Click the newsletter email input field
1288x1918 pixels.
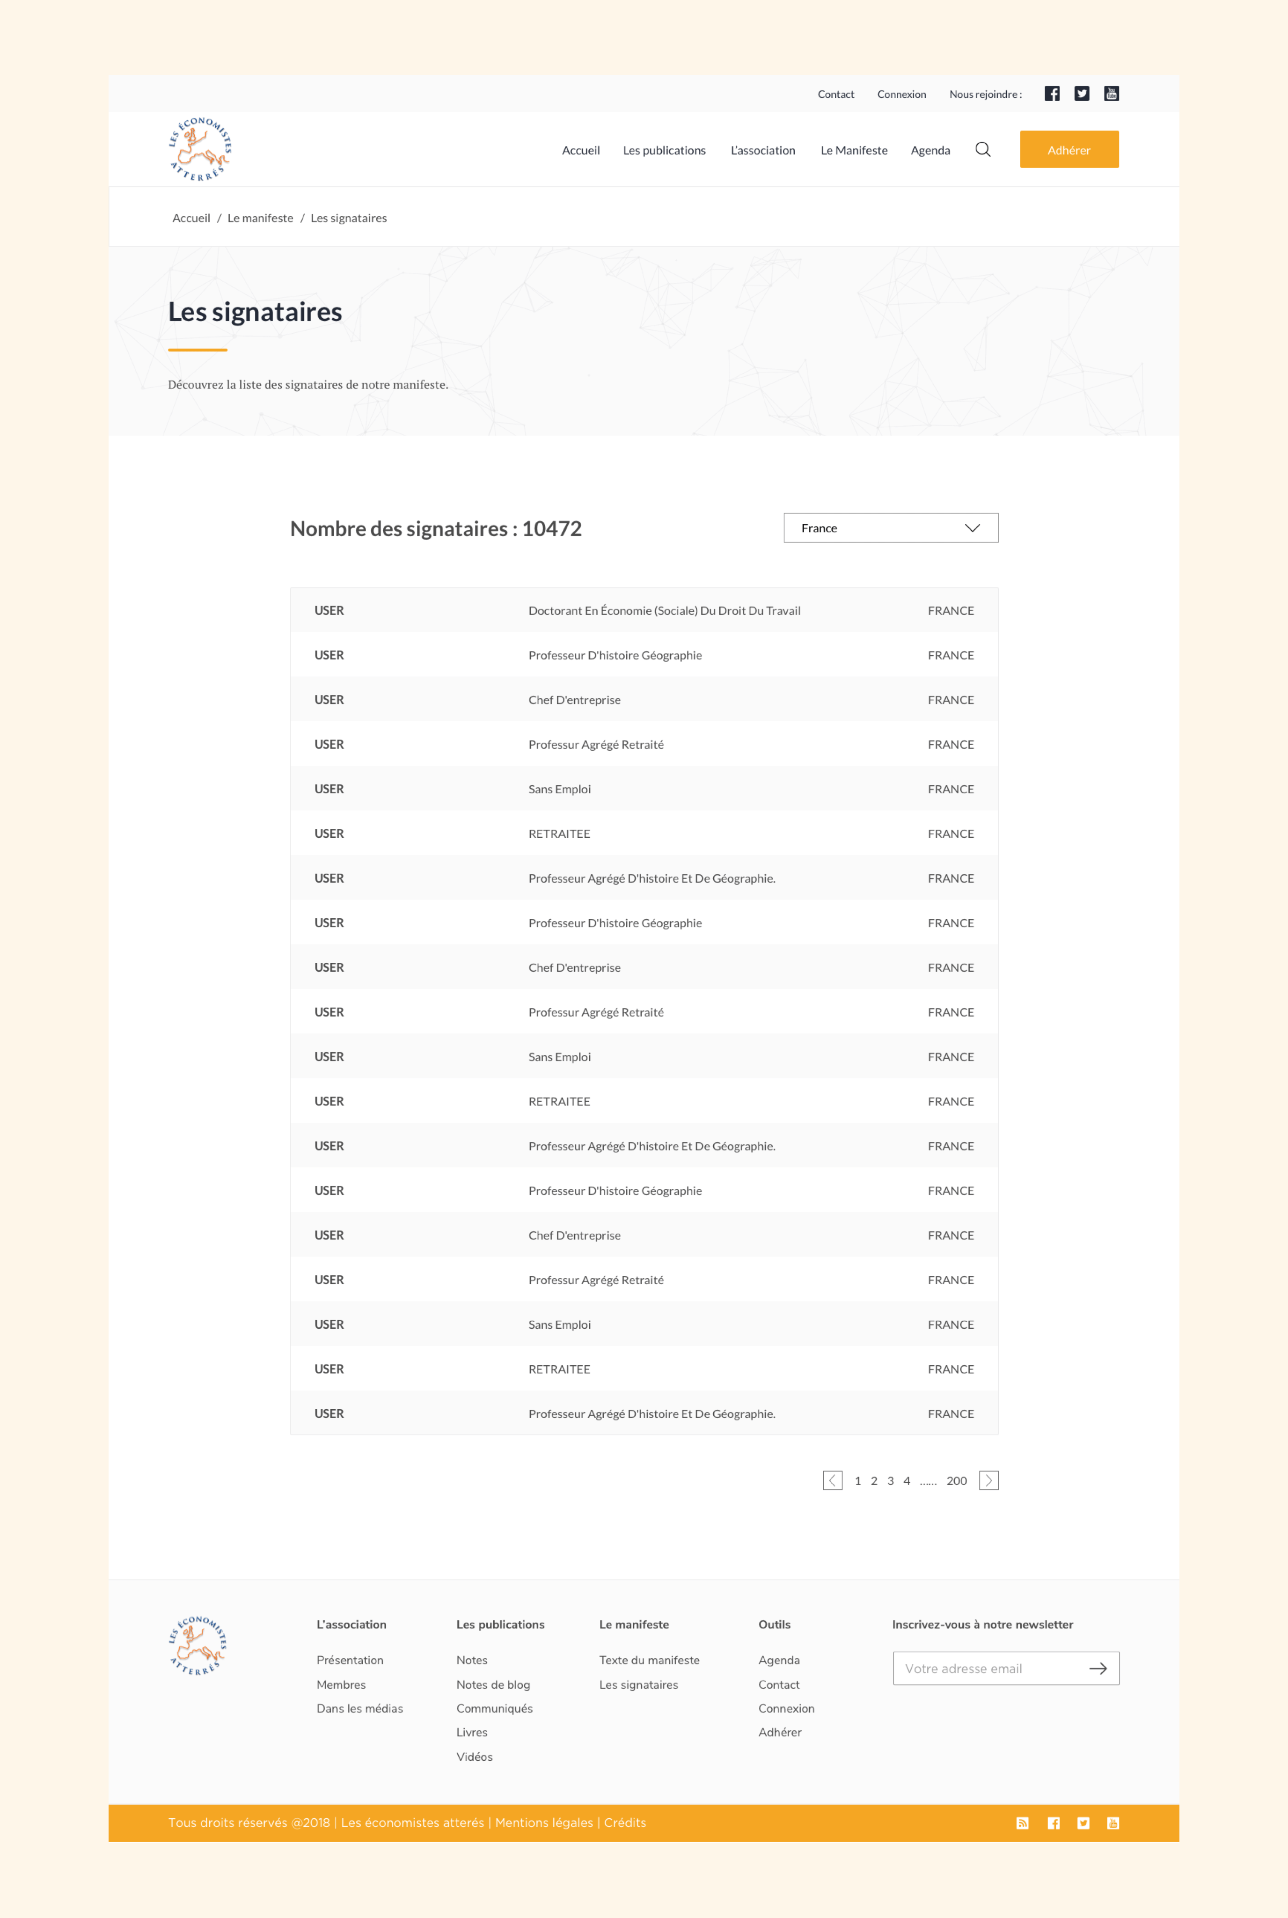(x=986, y=1668)
